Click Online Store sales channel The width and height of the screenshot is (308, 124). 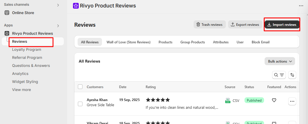(23, 13)
